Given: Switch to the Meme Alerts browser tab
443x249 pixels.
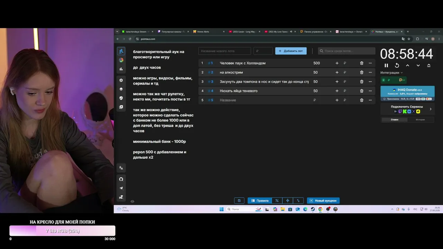Looking at the screenshot, I should click(x=208, y=31).
